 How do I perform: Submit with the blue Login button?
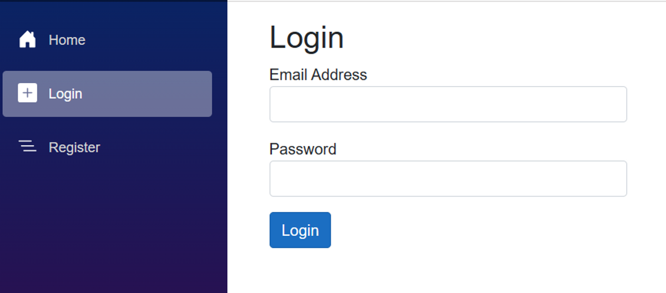point(300,230)
